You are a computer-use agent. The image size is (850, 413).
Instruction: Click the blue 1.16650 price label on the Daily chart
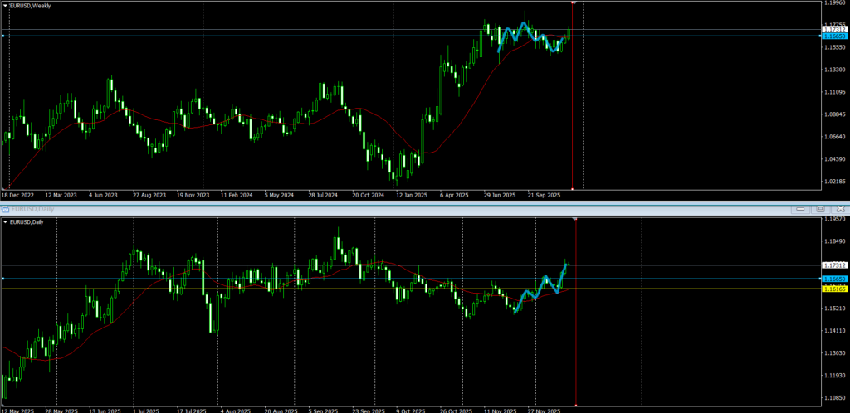pos(833,279)
